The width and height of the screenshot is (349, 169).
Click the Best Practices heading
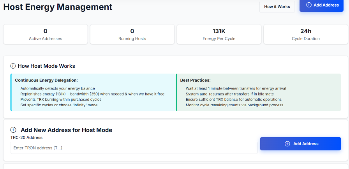[195, 80]
